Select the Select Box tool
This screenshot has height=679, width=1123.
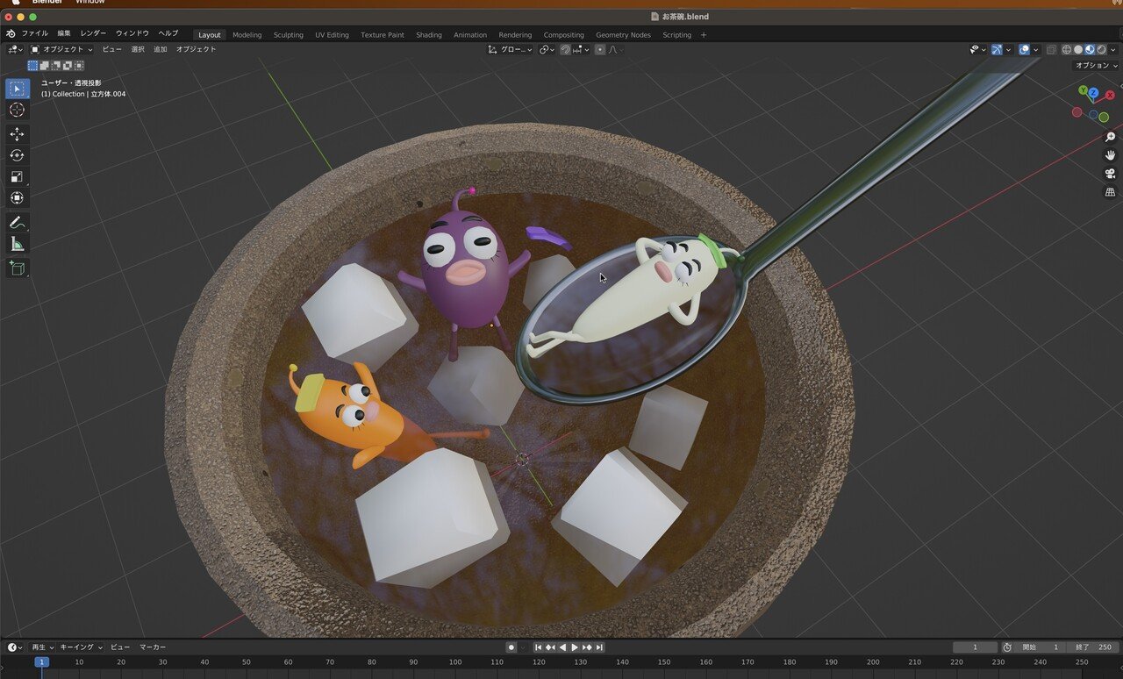coord(18,89)
